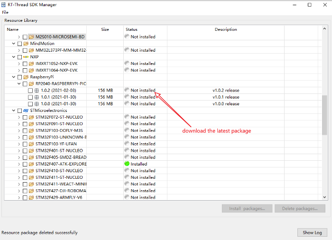
Task: Tick the NXP vendor checkbox
Action: point(20,57)
